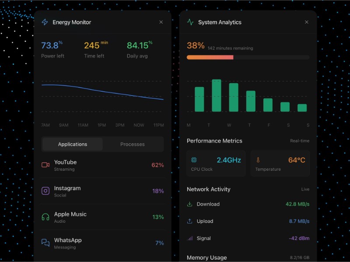Click the Apple Music headphones icon

tap(46, 217)
